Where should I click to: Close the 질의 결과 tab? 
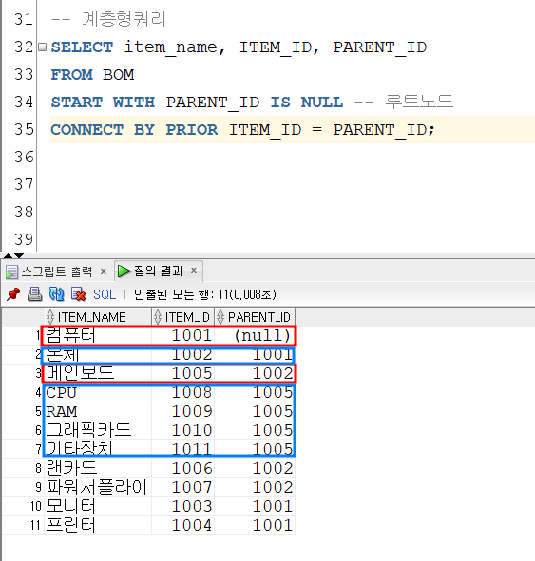point(194,271)
